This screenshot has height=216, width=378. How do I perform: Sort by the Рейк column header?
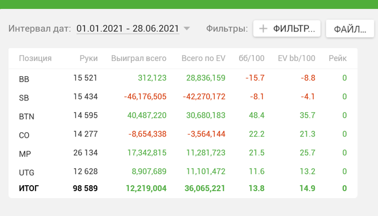[x=337, y=58]
